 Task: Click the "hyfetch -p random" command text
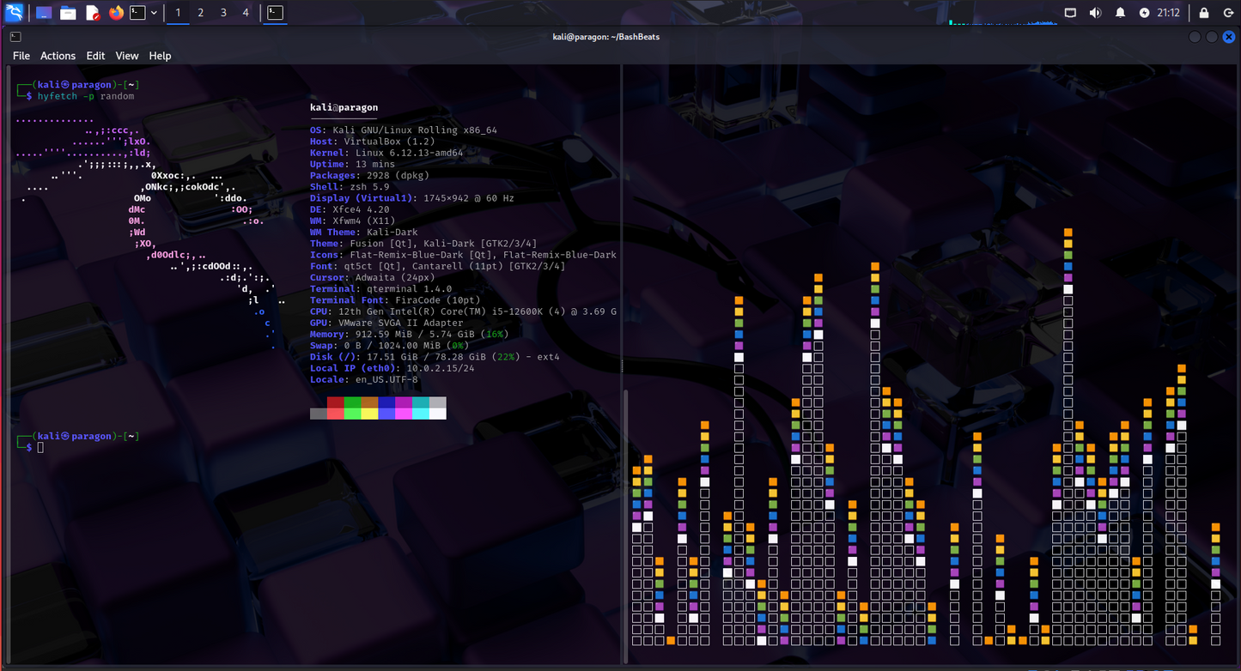click(86, 96)
